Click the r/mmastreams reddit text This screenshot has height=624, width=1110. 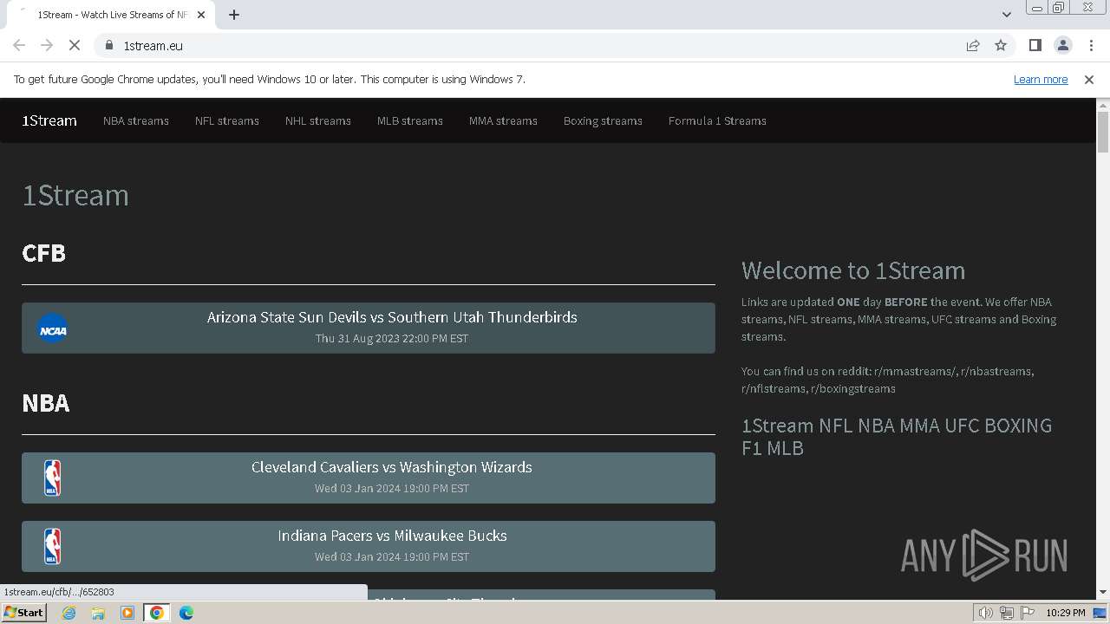tap(916, 371)
